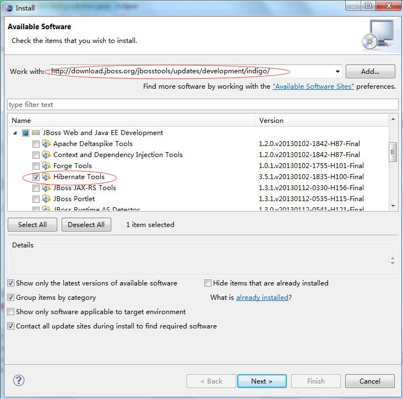The height and width of the screenshot is (399, 403).
Task: Click the list scrollbar up arrow
Action: (x=393, y=119)
